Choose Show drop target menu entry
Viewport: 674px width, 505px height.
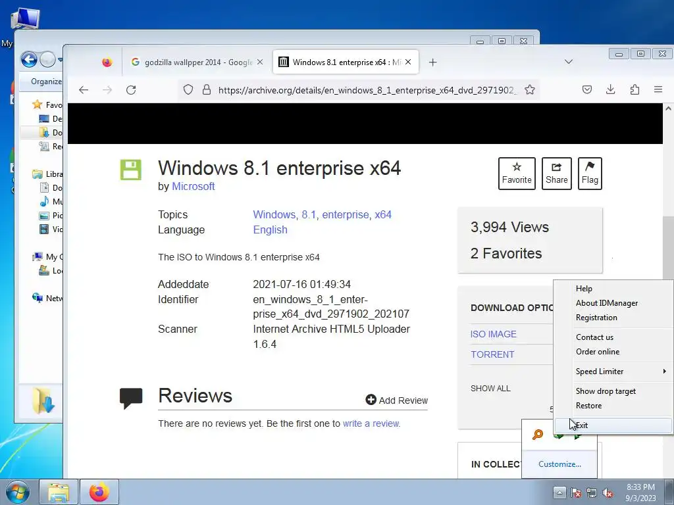click(x=614, y=391)
